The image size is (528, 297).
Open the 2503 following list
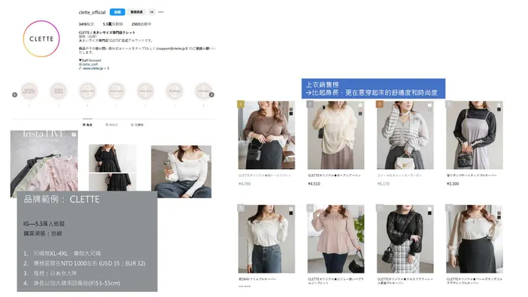tap(141, 24)
